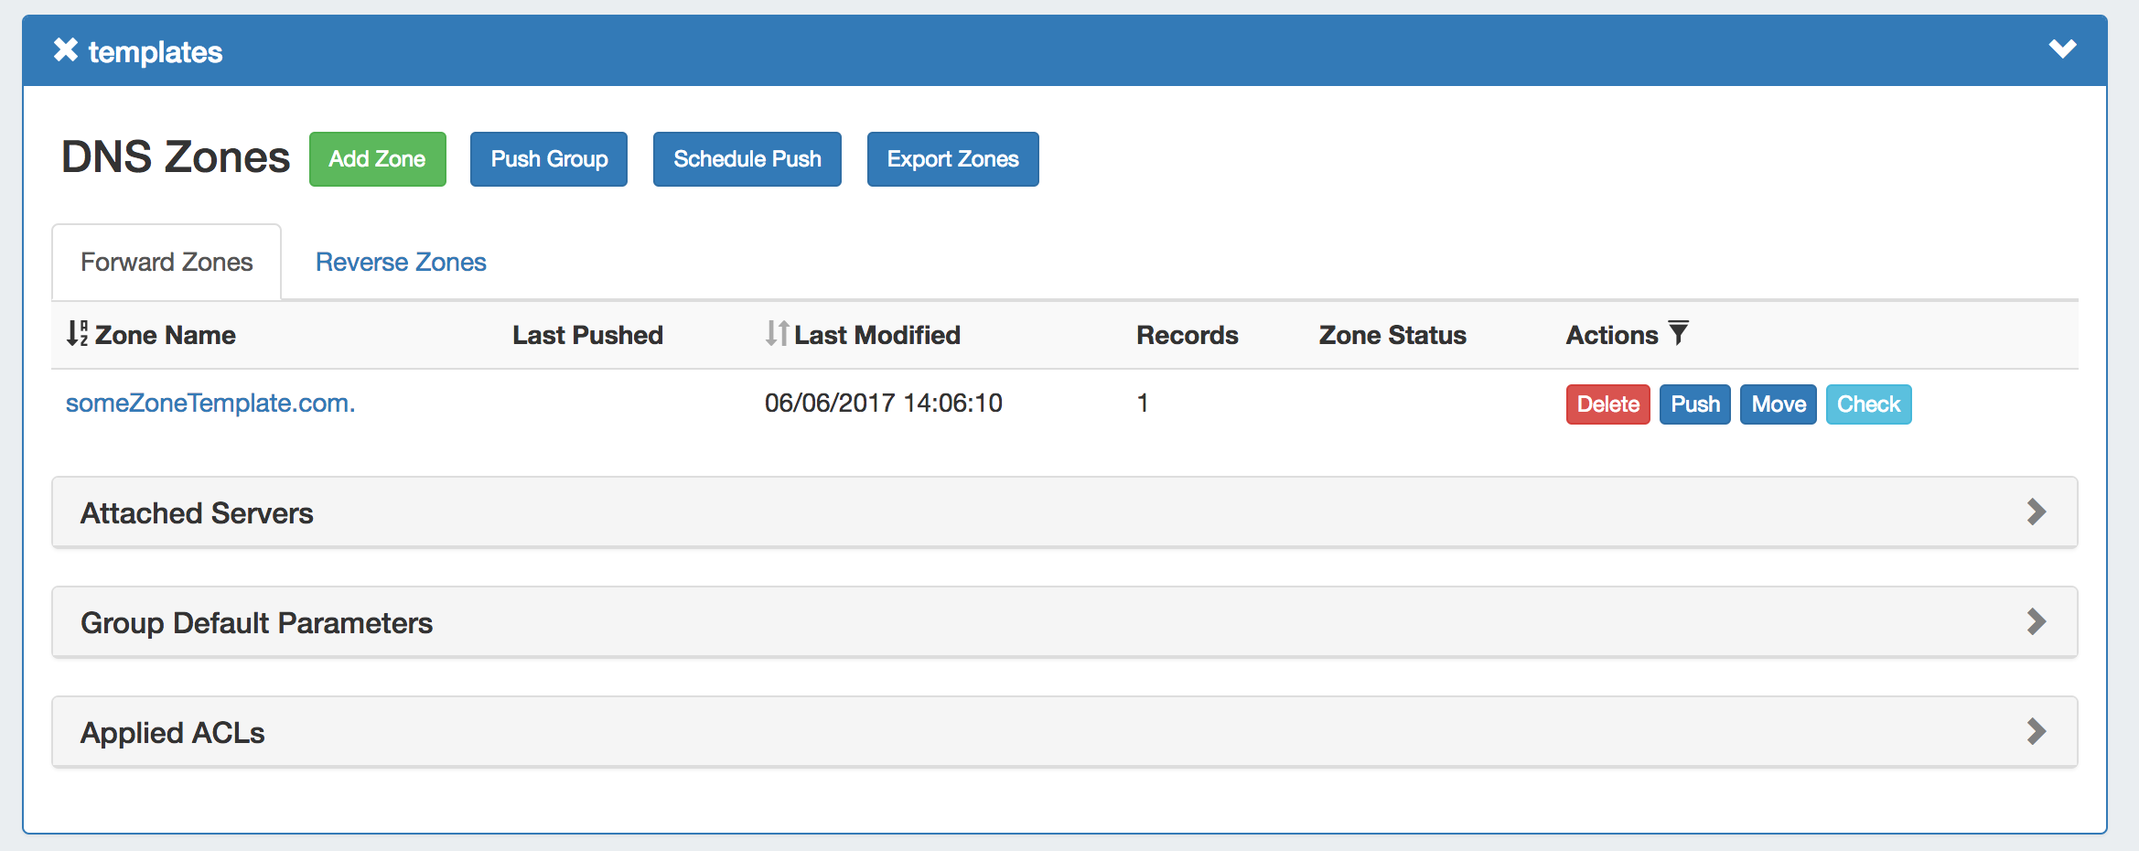Click the X icon beside templates
Image resolution: width=2139 pixels, height=851 pixels.
(x=65, y=49)
